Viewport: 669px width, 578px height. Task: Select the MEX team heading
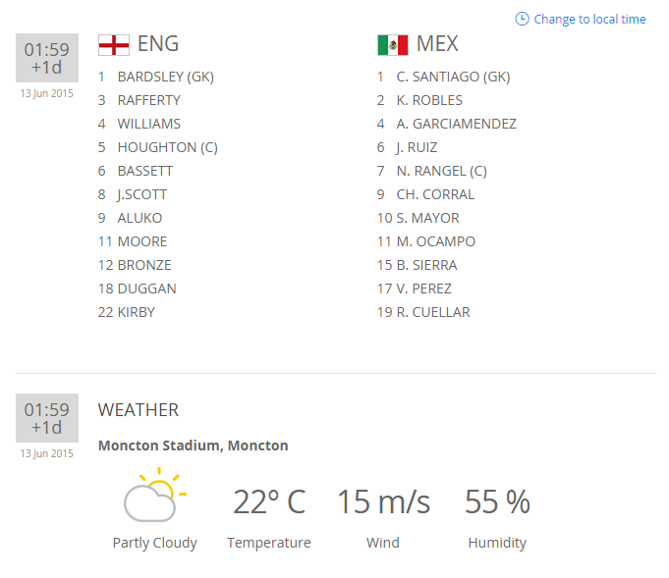(437, 44)
